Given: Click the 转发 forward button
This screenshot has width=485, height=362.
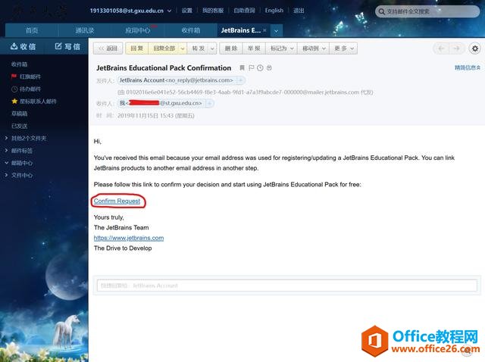Looking at the screenshot, I should click(199, 48).
